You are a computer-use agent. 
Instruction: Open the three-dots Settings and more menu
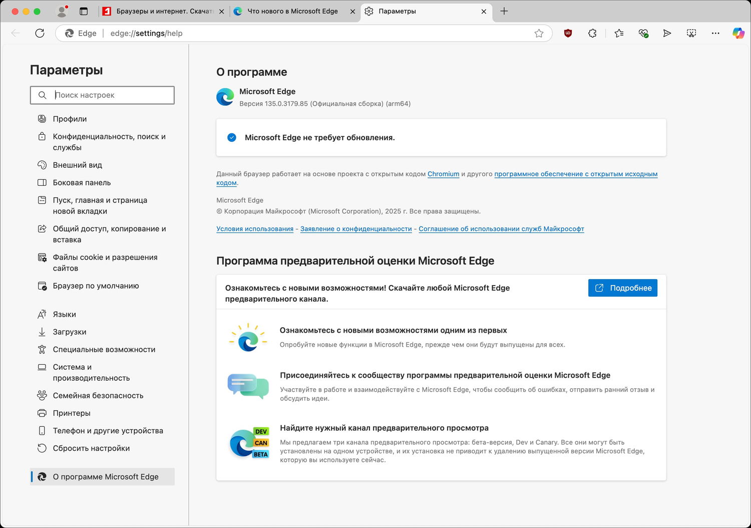[x=715, y=33]
